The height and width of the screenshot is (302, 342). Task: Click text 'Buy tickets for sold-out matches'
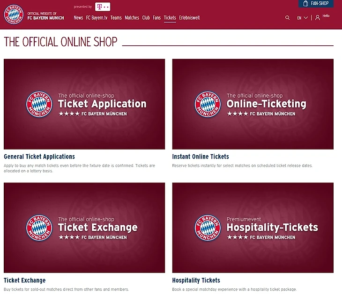(33, 289)
